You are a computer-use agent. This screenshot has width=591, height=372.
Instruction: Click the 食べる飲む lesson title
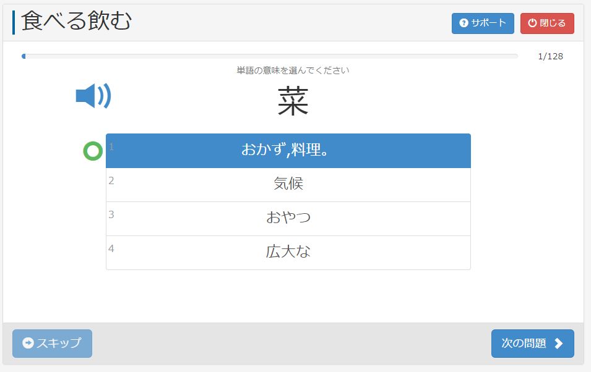(x=76, y=22)
